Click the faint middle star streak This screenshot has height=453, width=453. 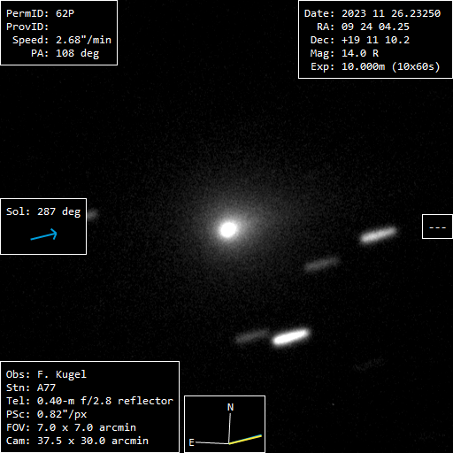coord(322,264)
